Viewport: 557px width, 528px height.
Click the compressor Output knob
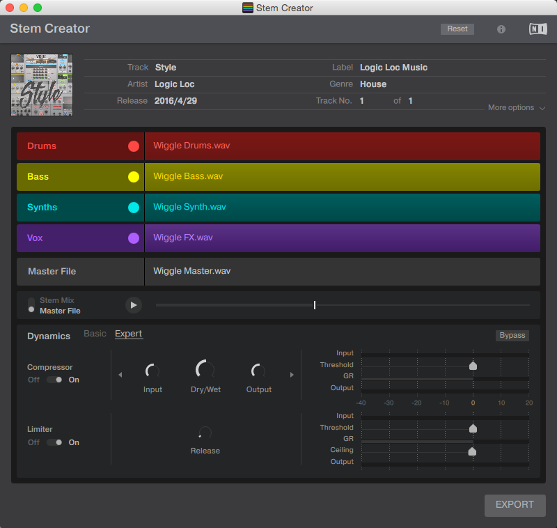point(258,371)
